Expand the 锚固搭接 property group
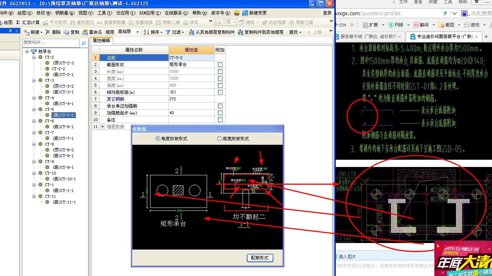The height and width of the screenshot is (276, 492). (103, 127)
